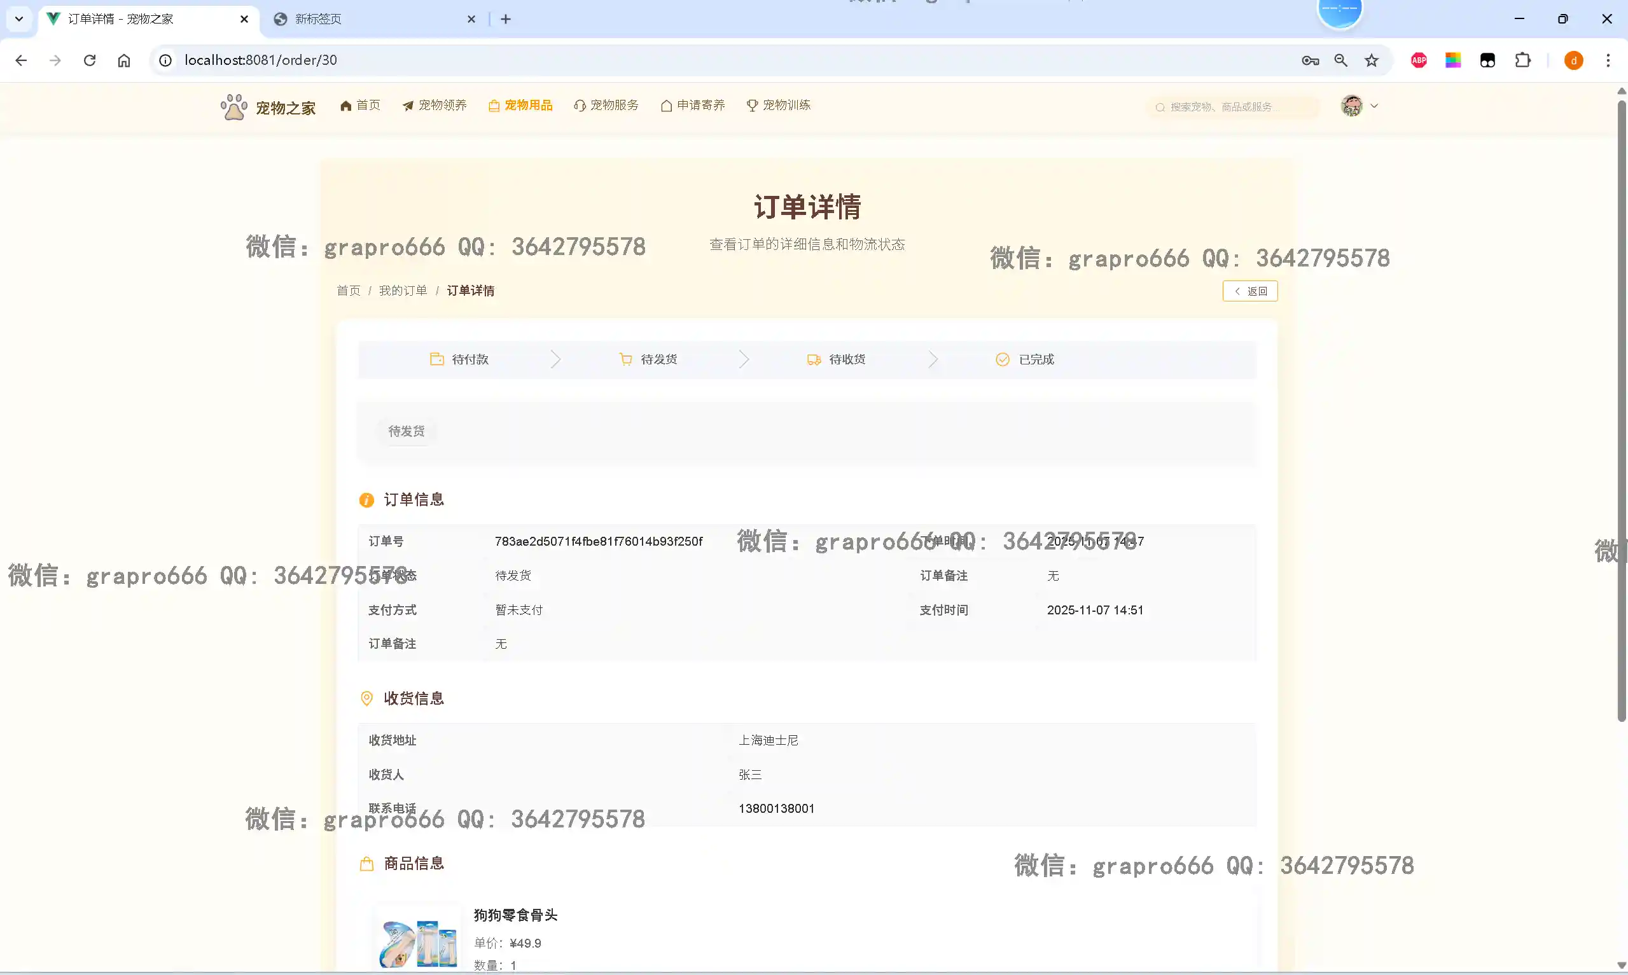Click the site info icon
Screen dimensions: 1628x975
click(x=165, y=60)
